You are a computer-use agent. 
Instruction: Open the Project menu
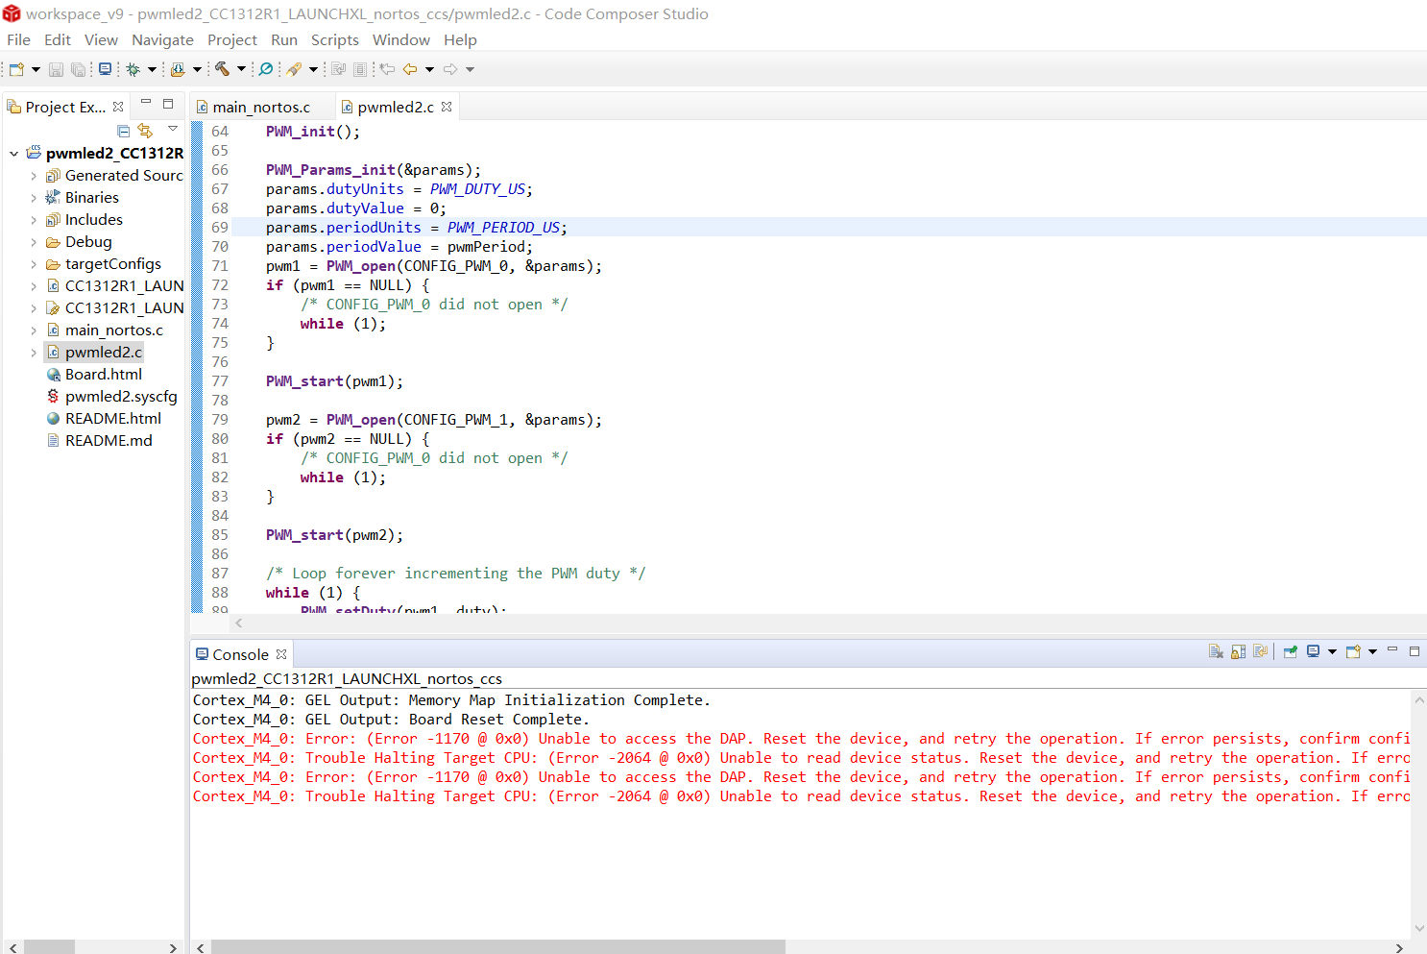click(231, 39)
